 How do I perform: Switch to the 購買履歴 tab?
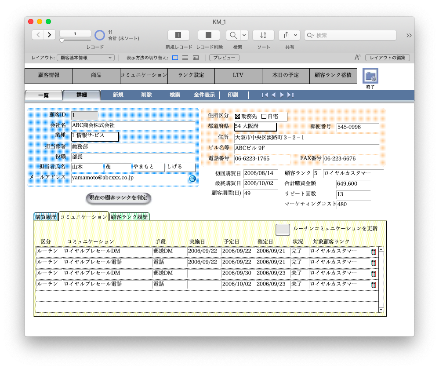pos(46,216)
